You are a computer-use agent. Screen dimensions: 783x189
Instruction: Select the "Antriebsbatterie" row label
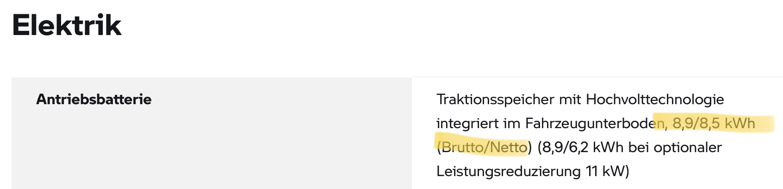point(94,100)
